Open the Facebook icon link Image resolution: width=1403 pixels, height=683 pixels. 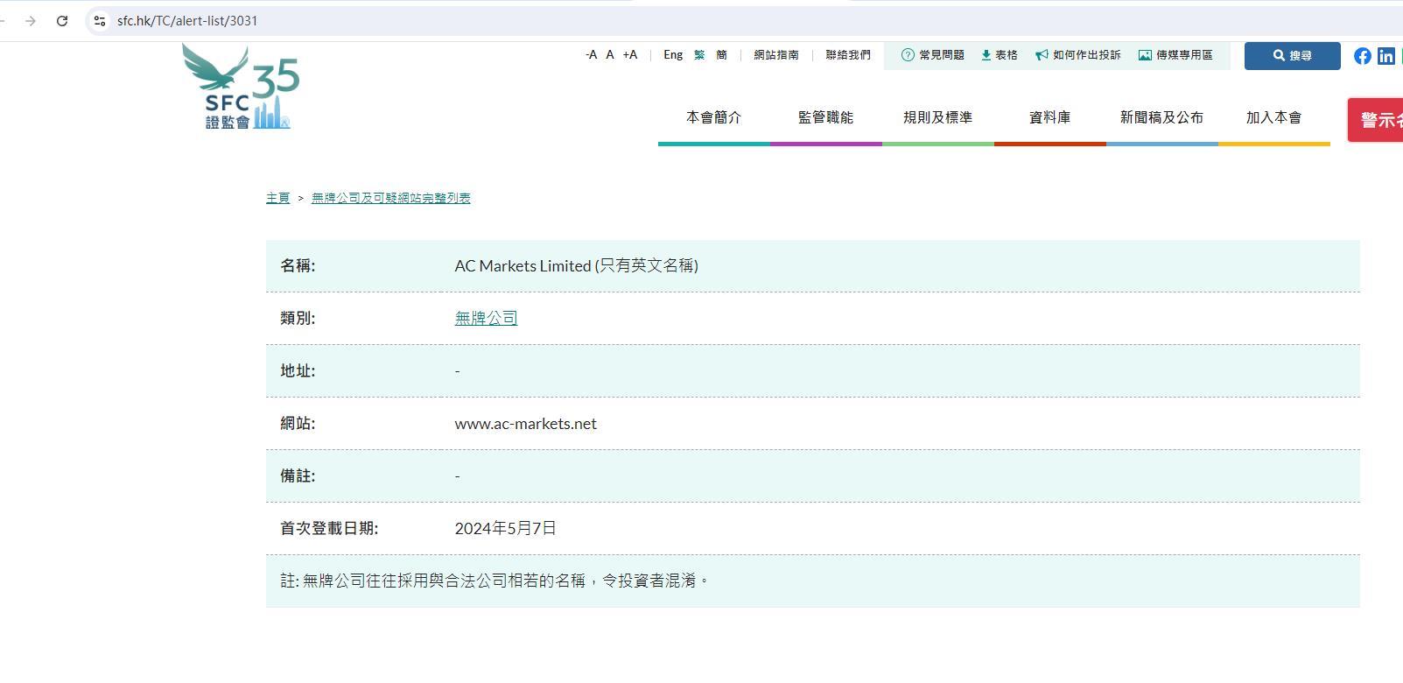(x=1363, y=56)
